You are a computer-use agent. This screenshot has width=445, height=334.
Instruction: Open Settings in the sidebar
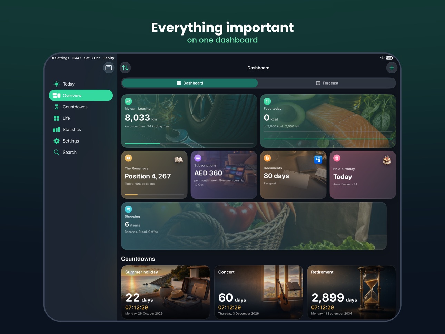81,141
